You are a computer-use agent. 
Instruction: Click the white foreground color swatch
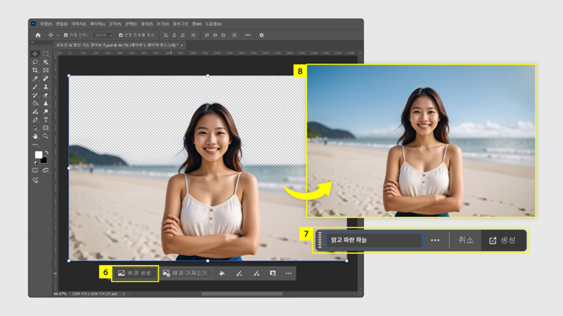38,154
